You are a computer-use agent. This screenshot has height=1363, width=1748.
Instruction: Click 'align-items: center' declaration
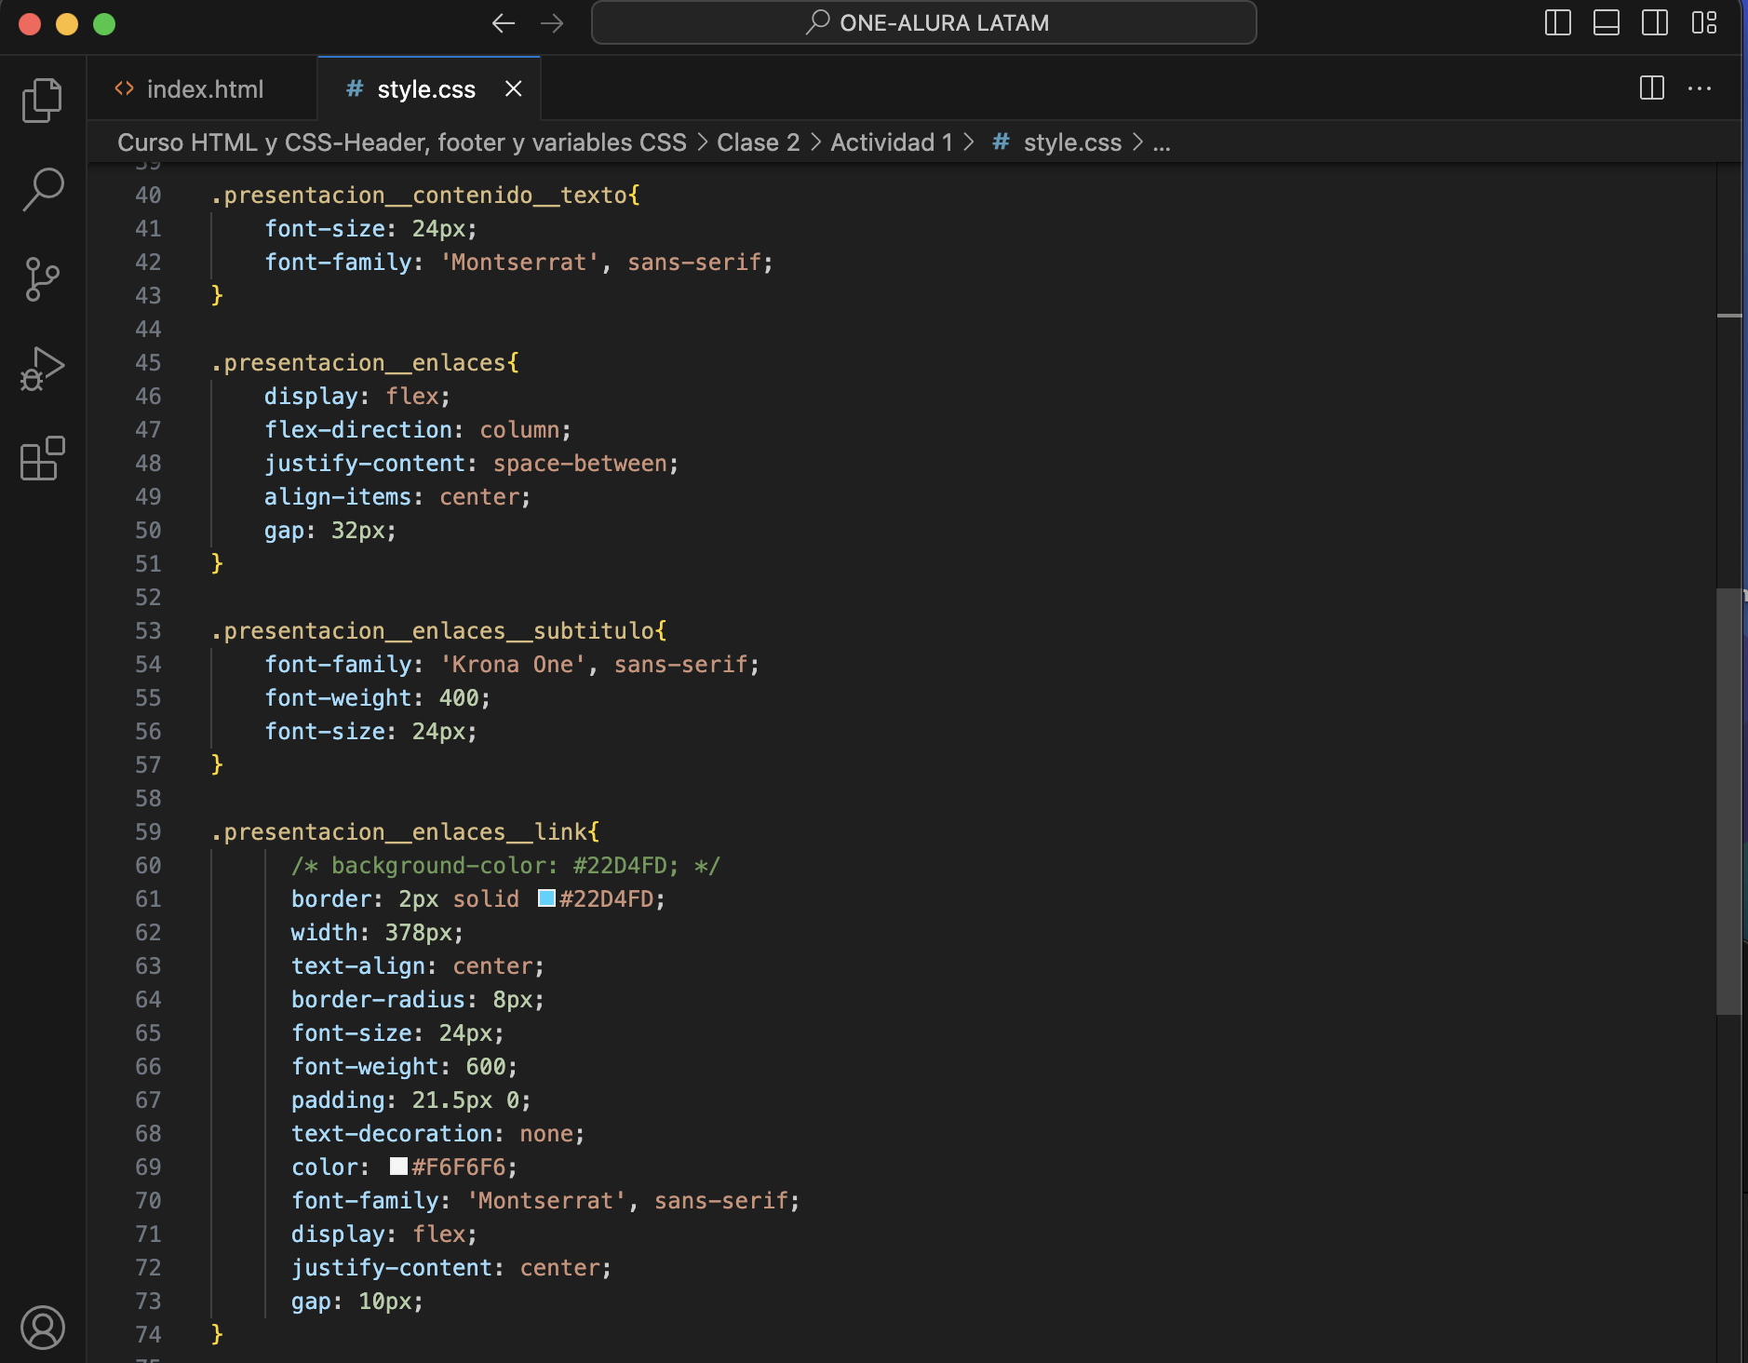(x=397, y=496)
